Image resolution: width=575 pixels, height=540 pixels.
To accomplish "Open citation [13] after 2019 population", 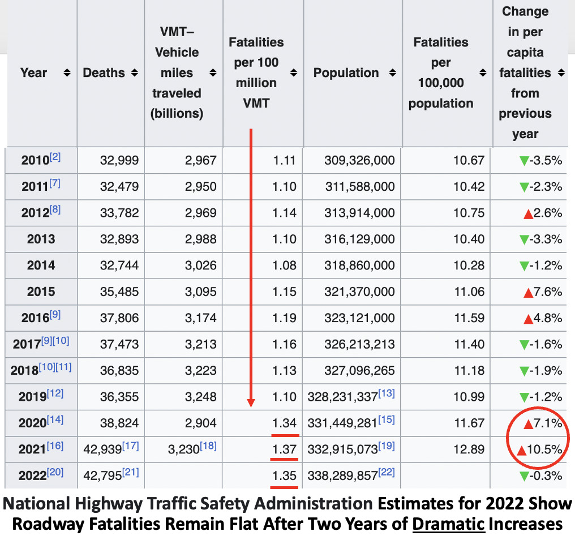I will click(x=387, y=393).
